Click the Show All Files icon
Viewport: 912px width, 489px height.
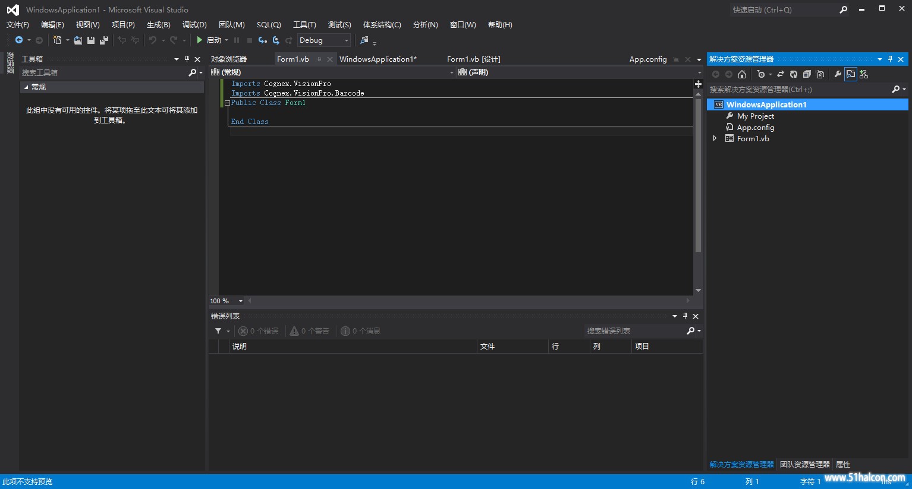(x=820, y=74)
